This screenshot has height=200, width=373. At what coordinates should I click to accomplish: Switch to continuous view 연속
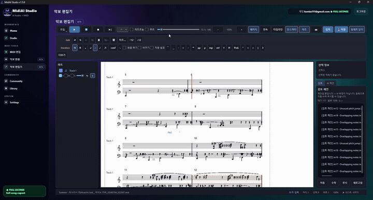(265, 29)
